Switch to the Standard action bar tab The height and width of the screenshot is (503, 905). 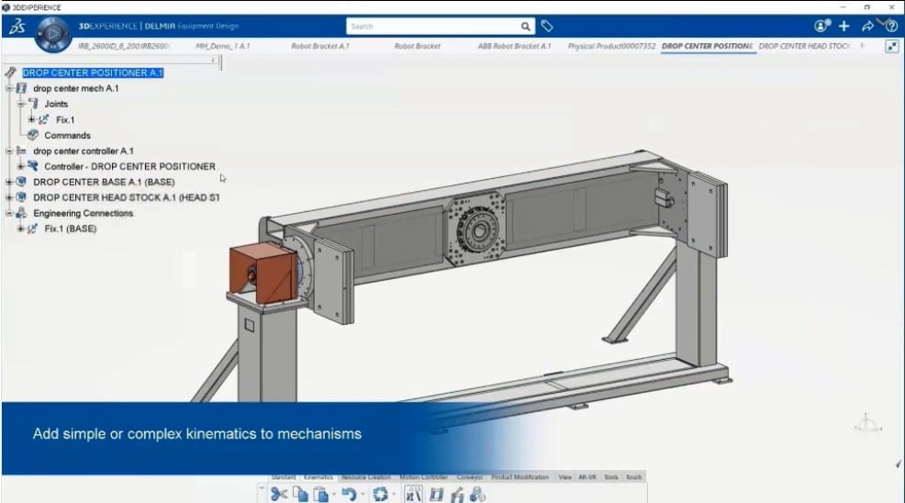[x=284, y=477]
